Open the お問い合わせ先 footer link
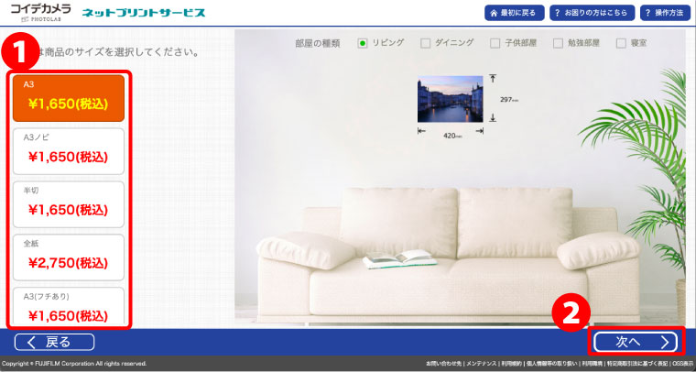Screen dimensions: 696x372 point(443,364)
